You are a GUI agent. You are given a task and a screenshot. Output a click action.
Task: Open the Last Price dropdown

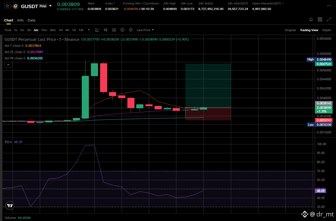[145, 30]
